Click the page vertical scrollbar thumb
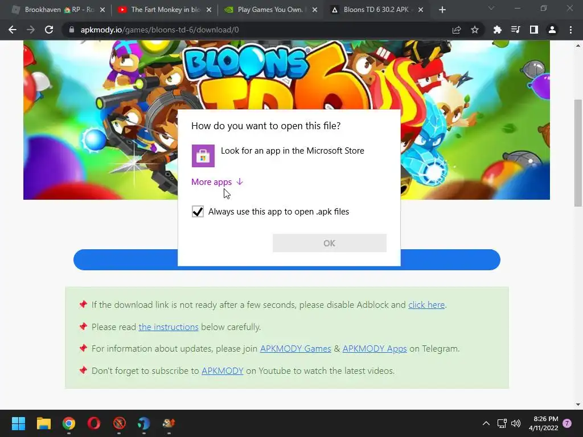The height and width of the screenshot is (437, 583). (x=578, y=152)
